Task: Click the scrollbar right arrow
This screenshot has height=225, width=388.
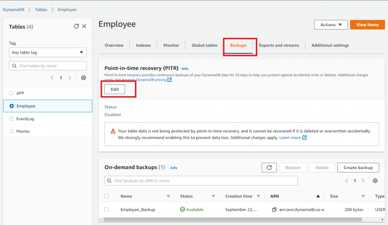Action: [383, 219]
